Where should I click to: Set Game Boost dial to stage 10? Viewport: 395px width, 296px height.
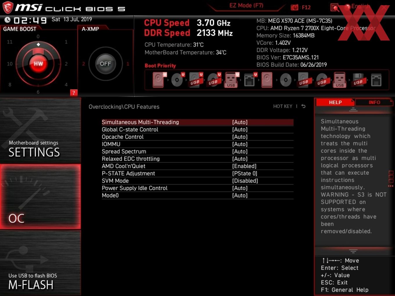click(10, 64)
